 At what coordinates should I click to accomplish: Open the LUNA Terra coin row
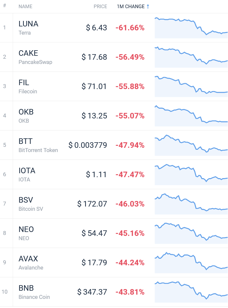[114, 28]
